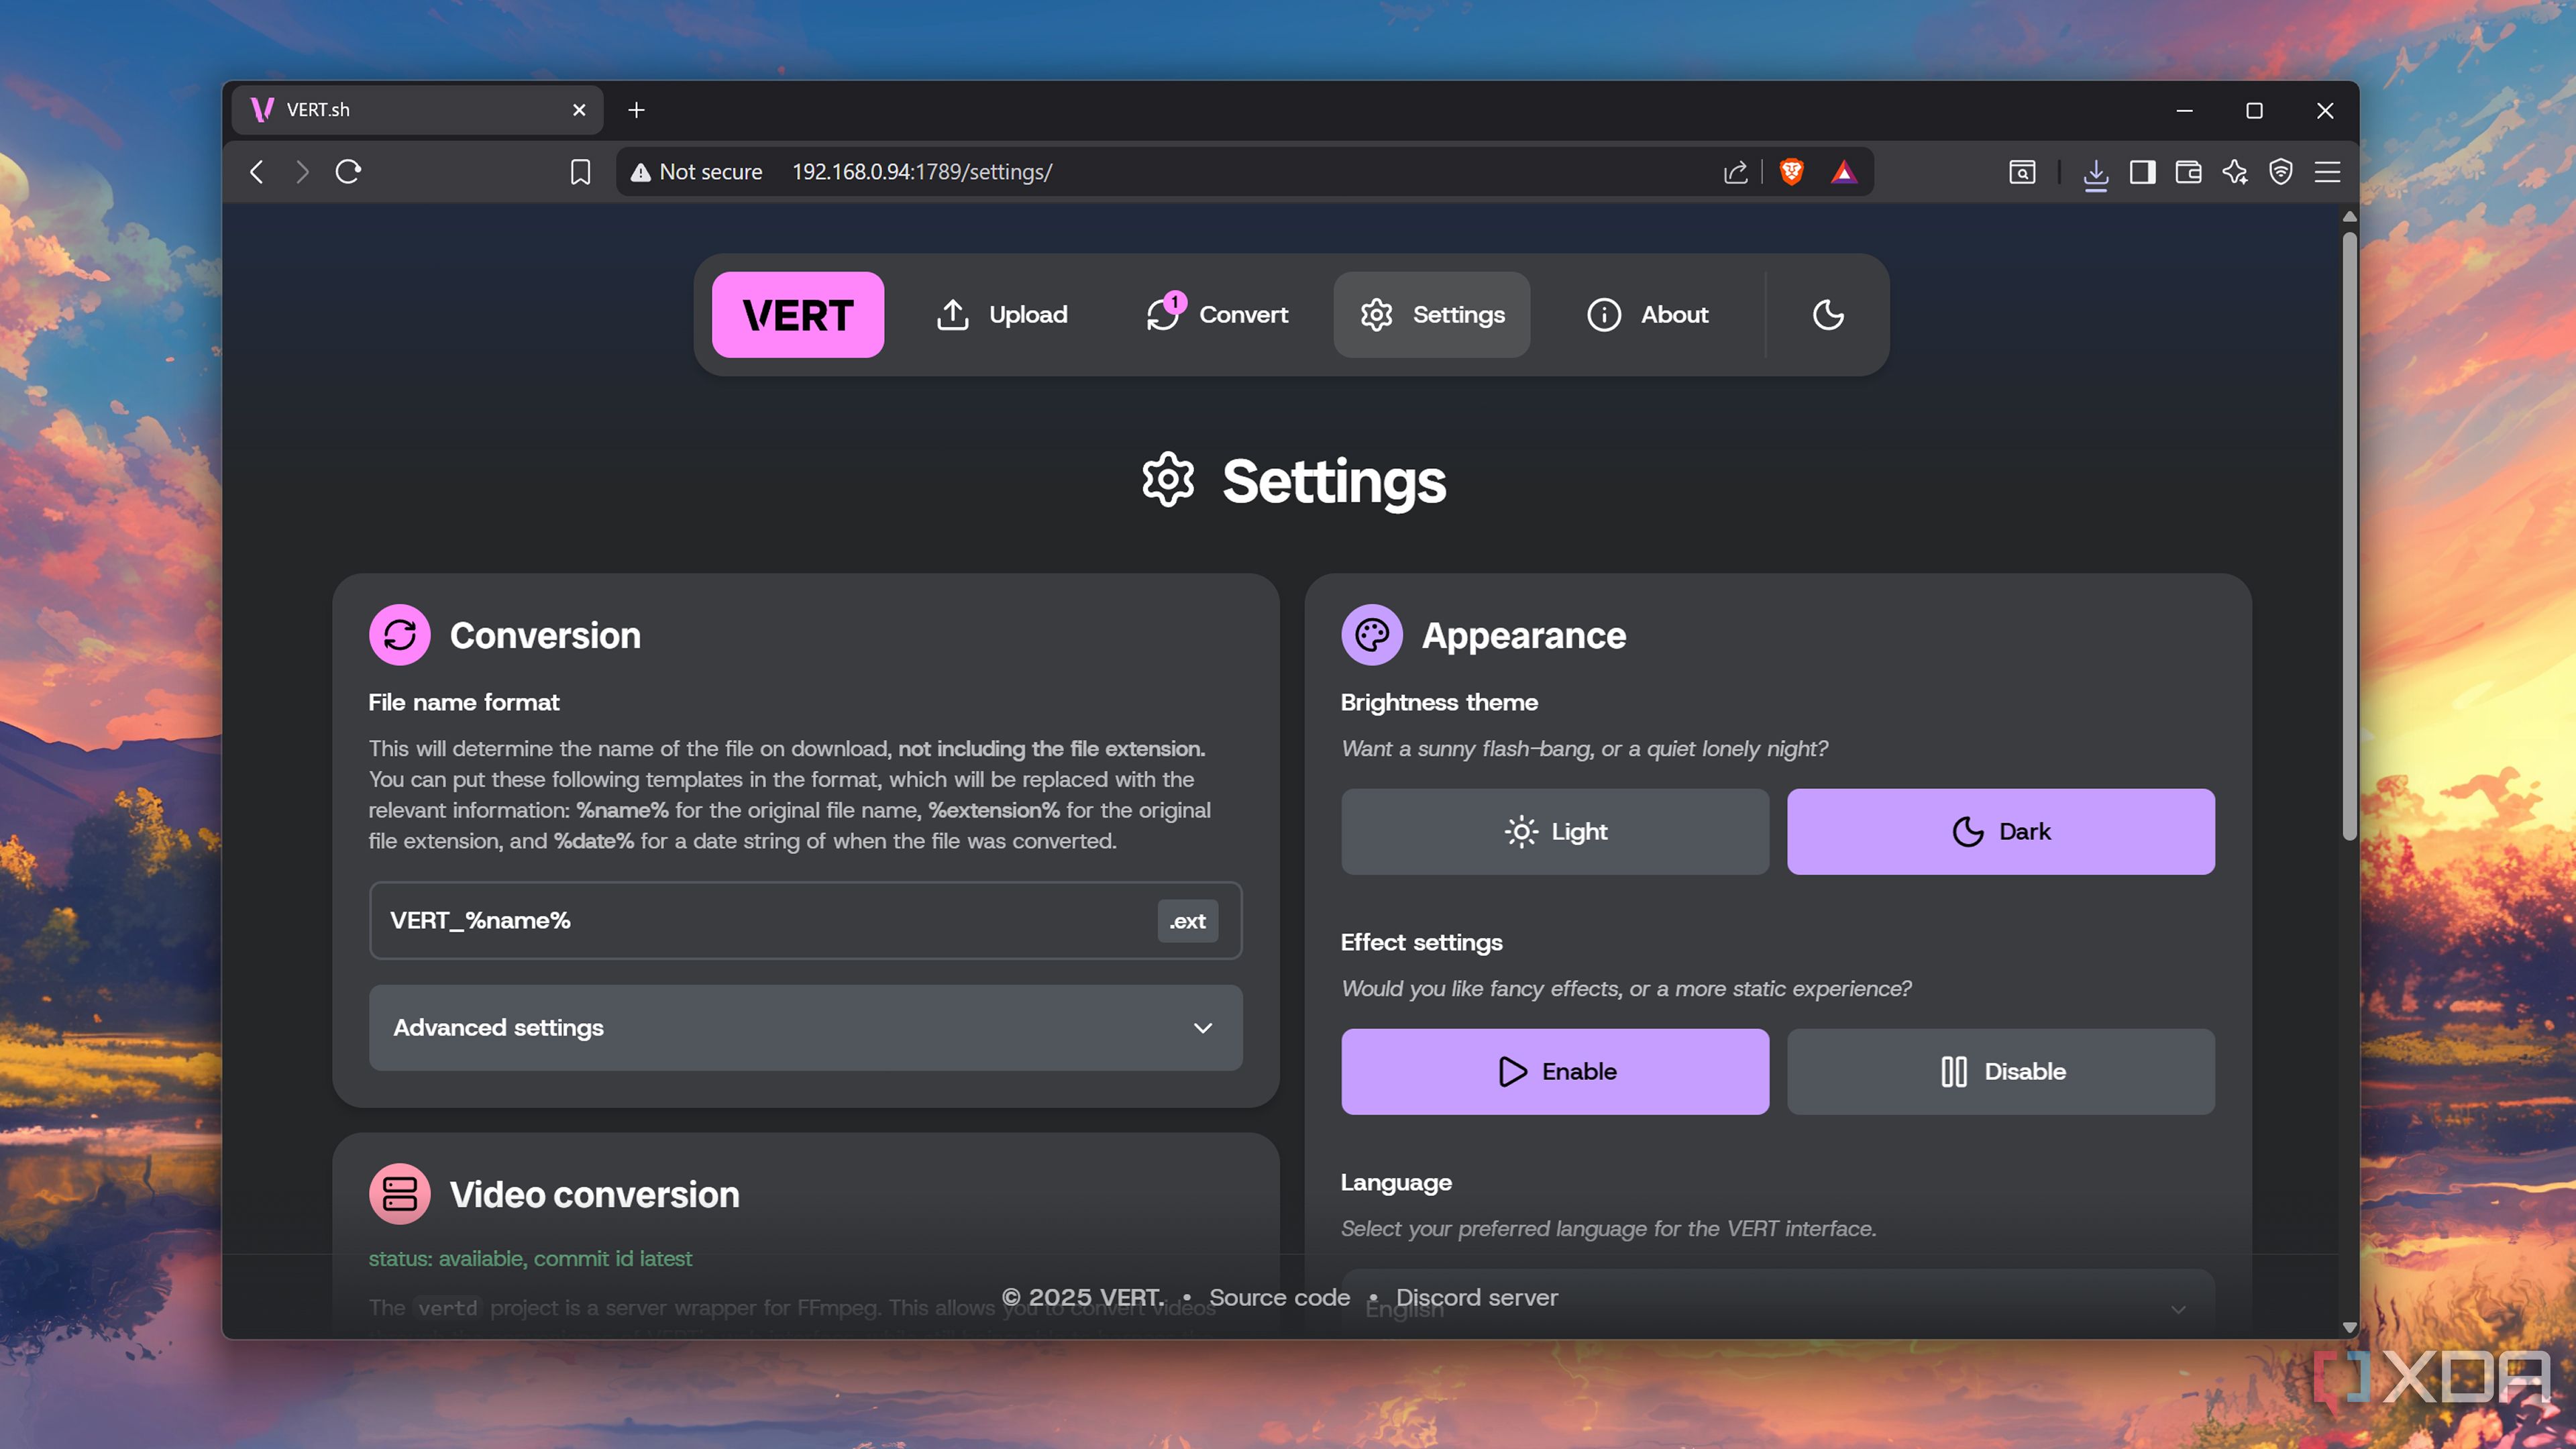2576x1449 pixels.
Task: Click the Brave VPN shield icon
Action: click(x=2281, y=172)
